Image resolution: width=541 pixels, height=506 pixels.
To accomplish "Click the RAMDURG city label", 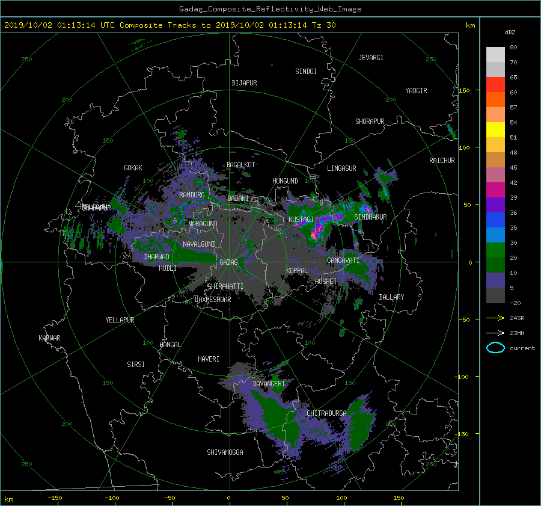I will 192,195.
